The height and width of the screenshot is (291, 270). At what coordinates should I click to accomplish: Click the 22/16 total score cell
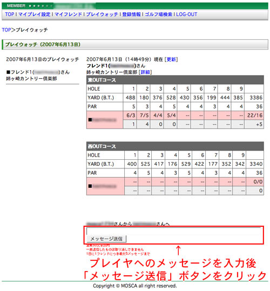tap(254, 116)
